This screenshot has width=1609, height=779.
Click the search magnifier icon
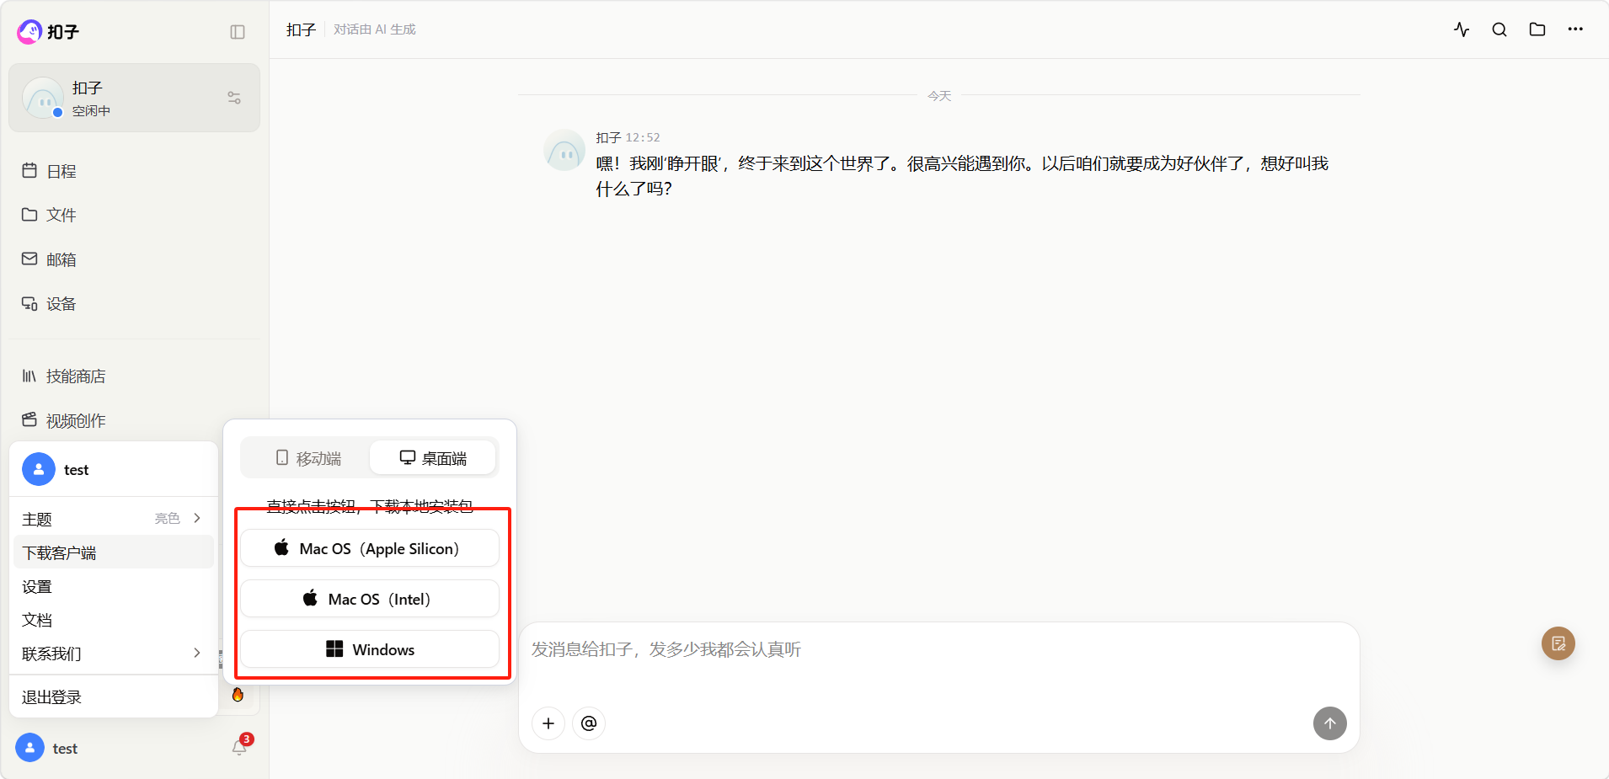(1499, 29)
